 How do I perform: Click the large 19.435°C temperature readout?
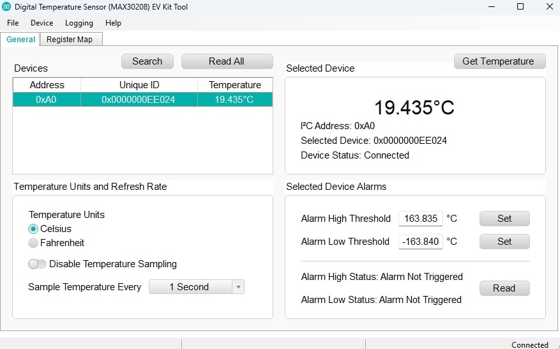[x=414, y=107]
